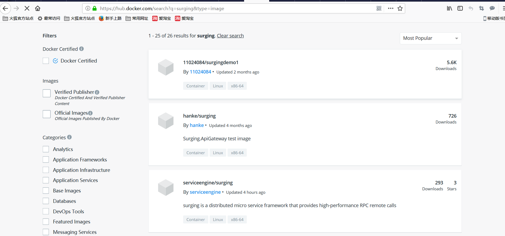
Task: Show Official Images info icon
Action: (x=91, y=113)
